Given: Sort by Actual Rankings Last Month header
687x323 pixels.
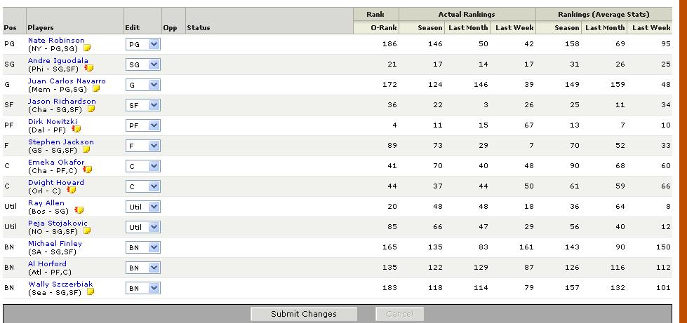Looking at the screenshot, I should pos(467,28).
